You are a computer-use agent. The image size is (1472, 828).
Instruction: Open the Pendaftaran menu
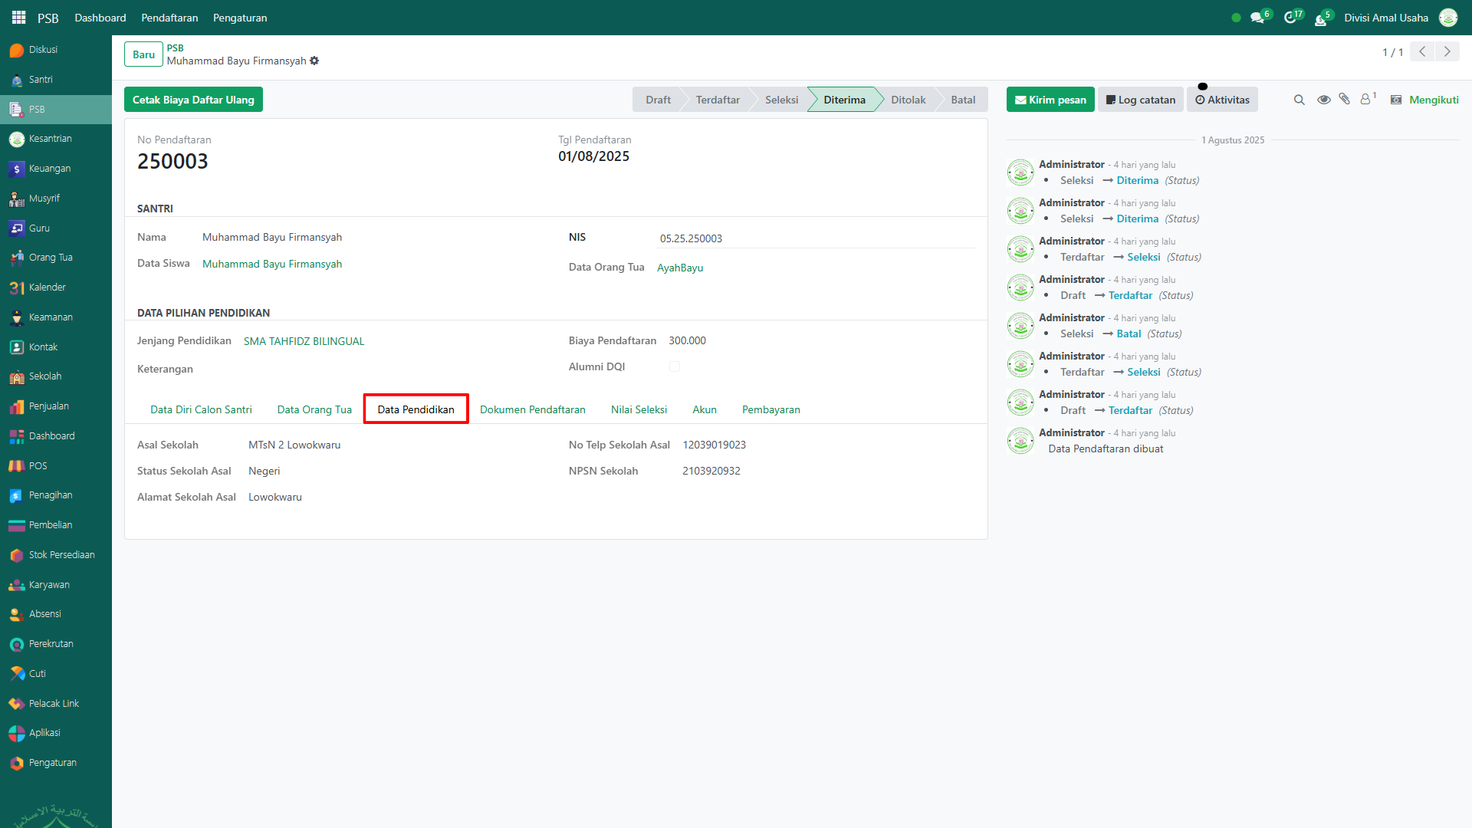[x=169, y=18]
